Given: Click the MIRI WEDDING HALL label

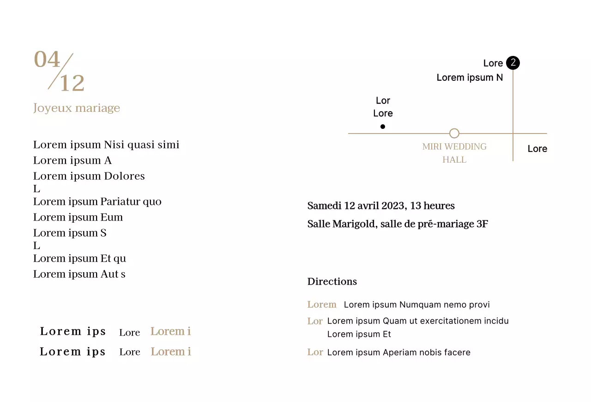Looking at the screenshot, I should coord(454,153).
